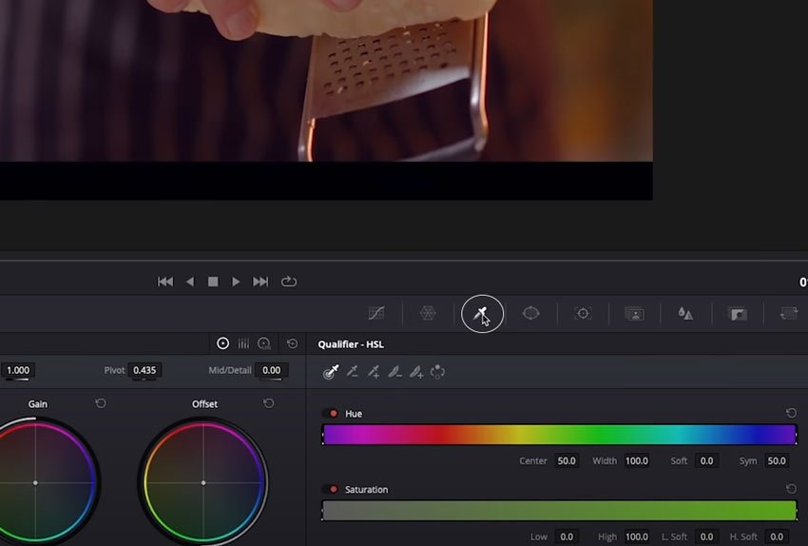808x546 pixels.
Task: Reset the Hue qualifier range
Action: pyautogui.click(x=791, y=413)
